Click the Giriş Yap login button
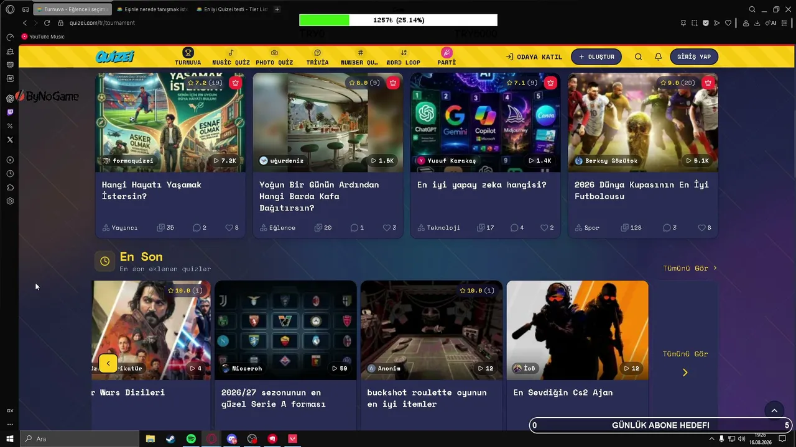The image size is (796, 447). (x=694, y=56)
